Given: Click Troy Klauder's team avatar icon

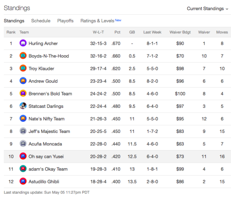Looking at the screenshot, I should [23, 68].
